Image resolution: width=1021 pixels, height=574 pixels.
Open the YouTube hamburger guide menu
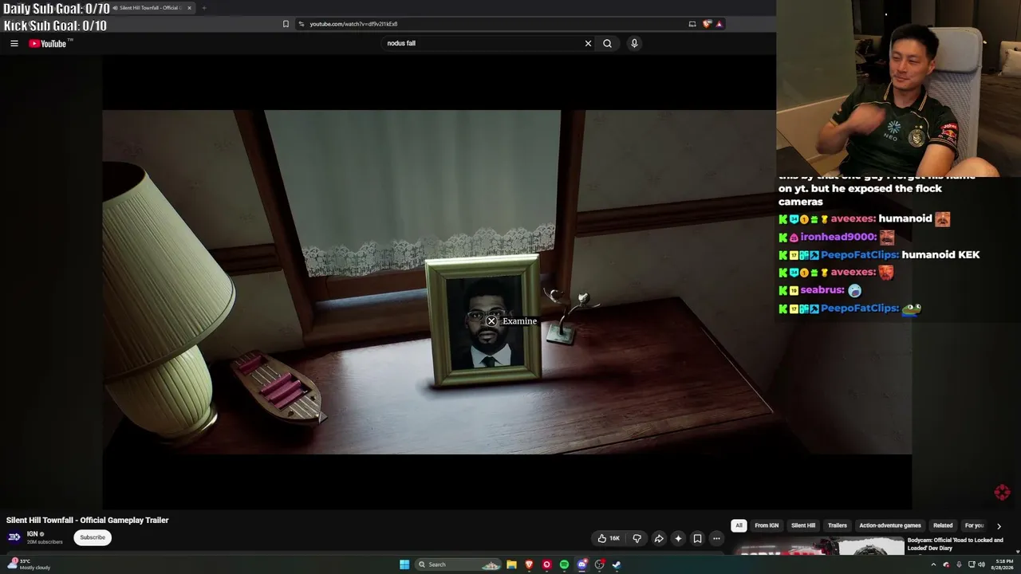coord(14,44)
